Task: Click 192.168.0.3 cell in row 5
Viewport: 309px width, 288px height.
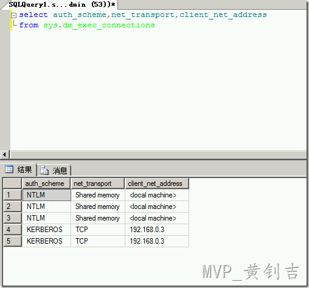Action: coord(157,241)
